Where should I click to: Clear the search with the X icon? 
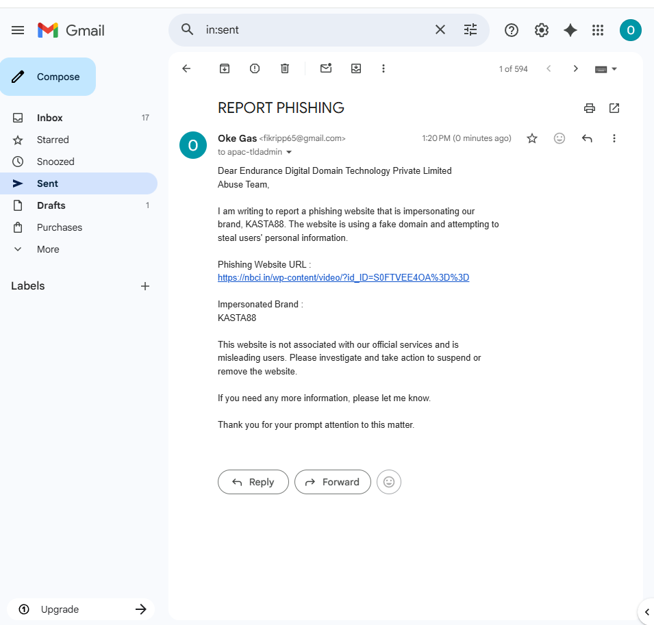tap(440, 29)
